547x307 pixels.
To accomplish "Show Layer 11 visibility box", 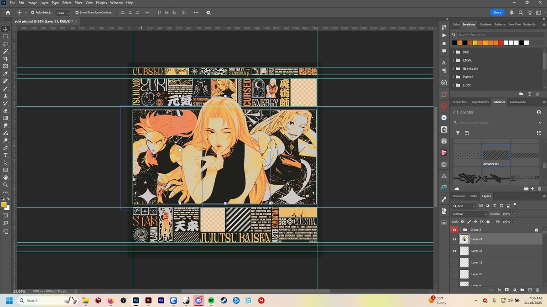I will [454, 262].
